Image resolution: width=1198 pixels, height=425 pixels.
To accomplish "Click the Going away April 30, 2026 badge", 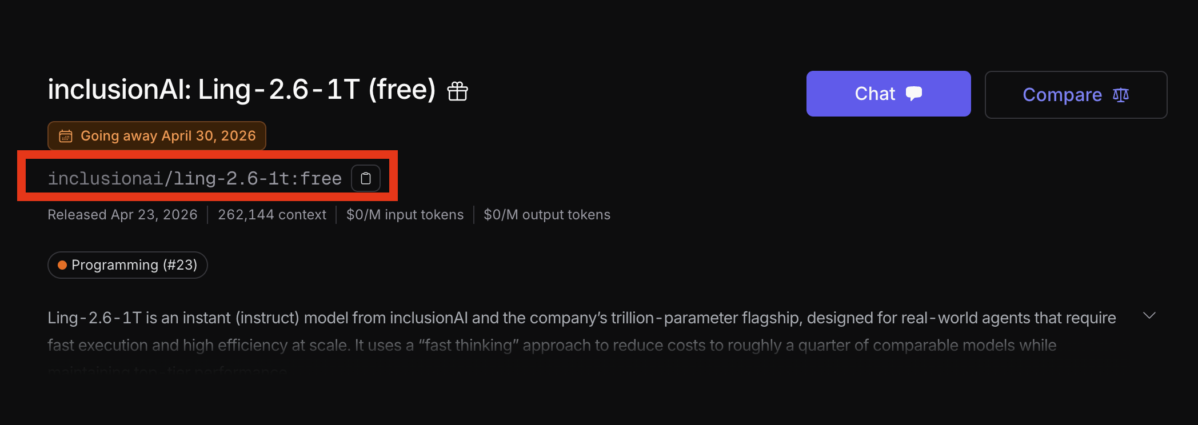I will 157,136.
